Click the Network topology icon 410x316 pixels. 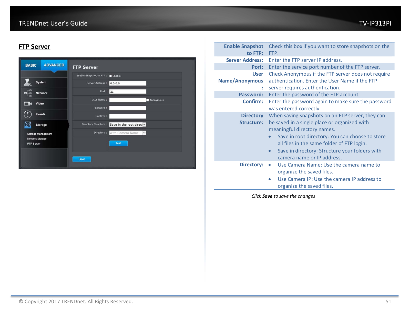(x=28, y=93)
